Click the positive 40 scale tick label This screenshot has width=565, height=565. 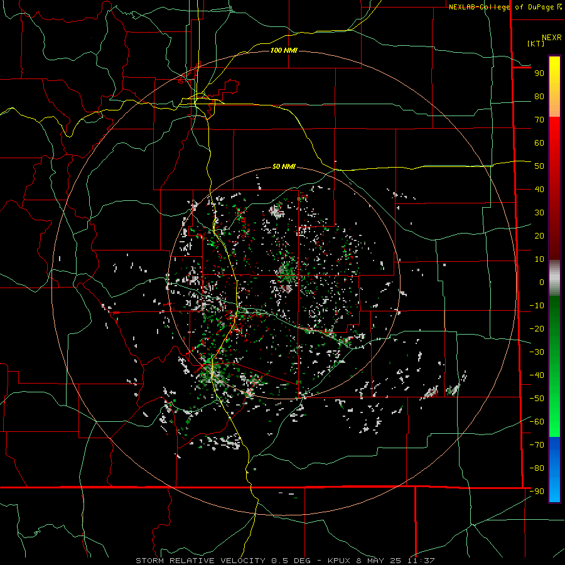click(539, 190)
